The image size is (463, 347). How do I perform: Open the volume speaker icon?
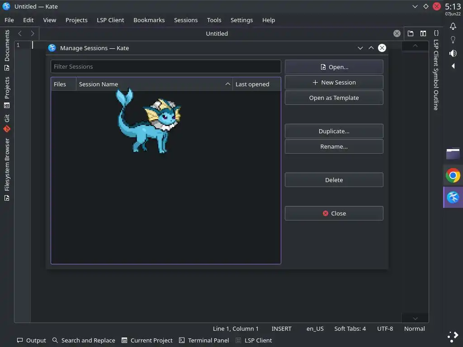click(453, 53)
